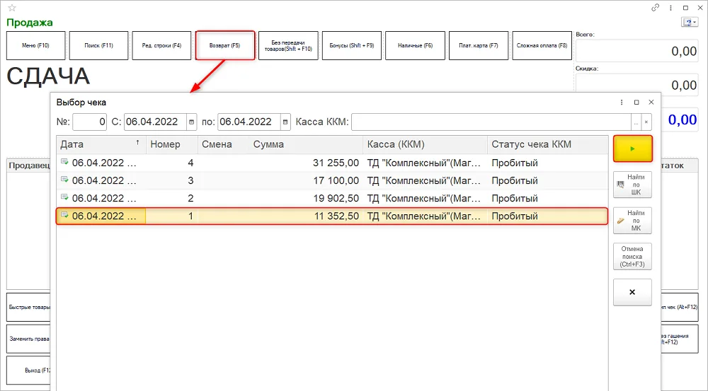Open calendar for the С date

[x=191, y=122]
